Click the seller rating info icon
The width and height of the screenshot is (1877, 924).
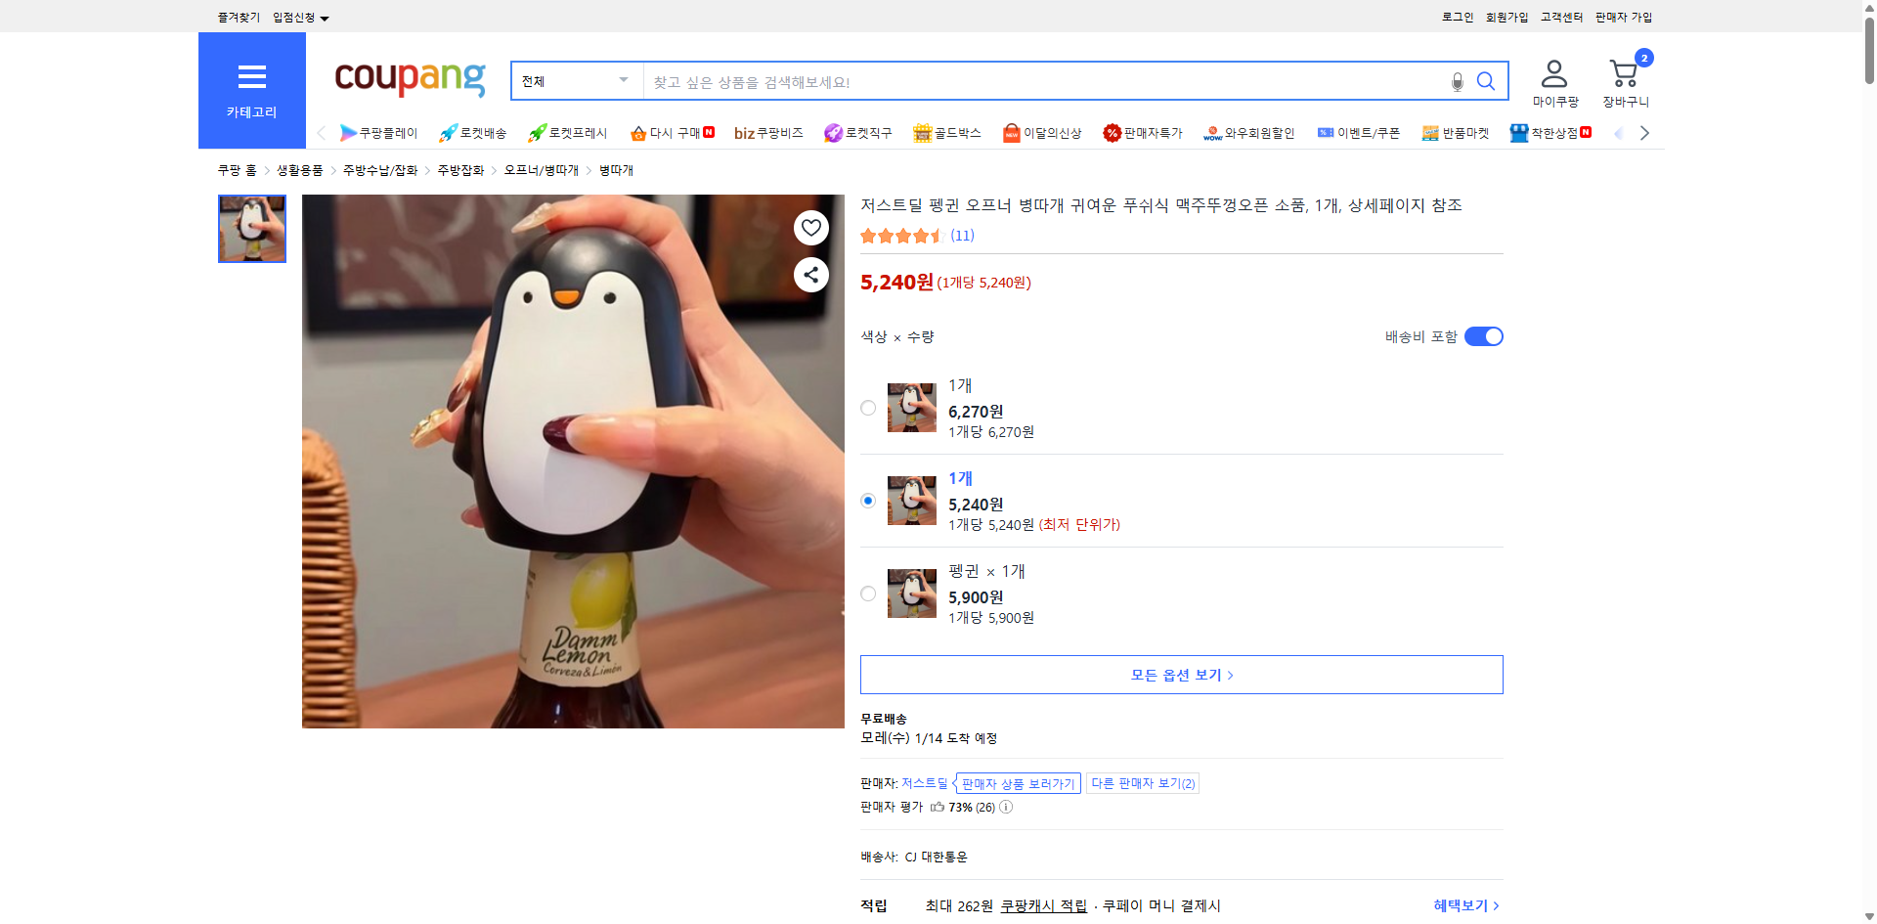1007,807
